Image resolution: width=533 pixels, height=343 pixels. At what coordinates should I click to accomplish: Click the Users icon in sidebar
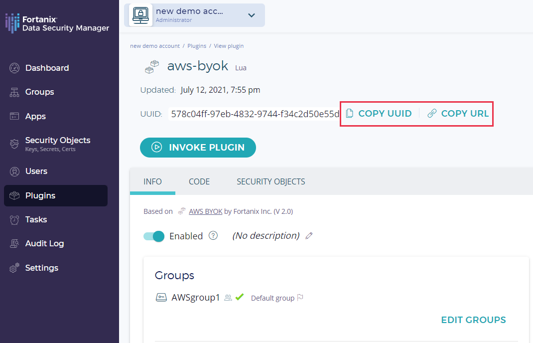[14, 171]
